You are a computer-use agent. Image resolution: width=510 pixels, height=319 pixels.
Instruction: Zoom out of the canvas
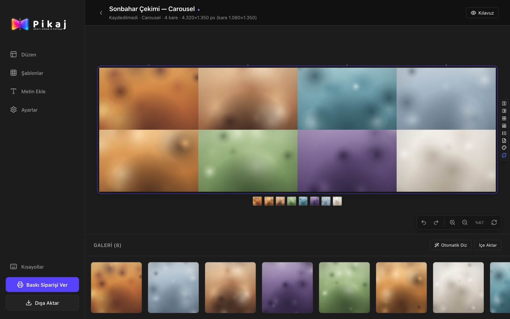[x=465, y=222]
